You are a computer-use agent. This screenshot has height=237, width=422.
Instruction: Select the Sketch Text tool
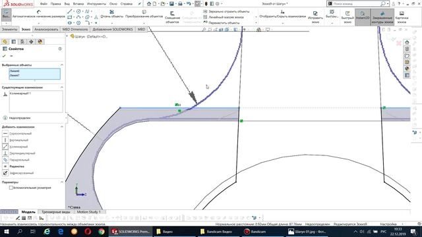[x=96, y=17]
